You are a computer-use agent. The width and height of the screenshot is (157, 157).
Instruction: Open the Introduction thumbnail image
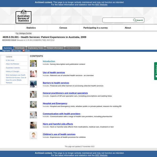(33, 63)
